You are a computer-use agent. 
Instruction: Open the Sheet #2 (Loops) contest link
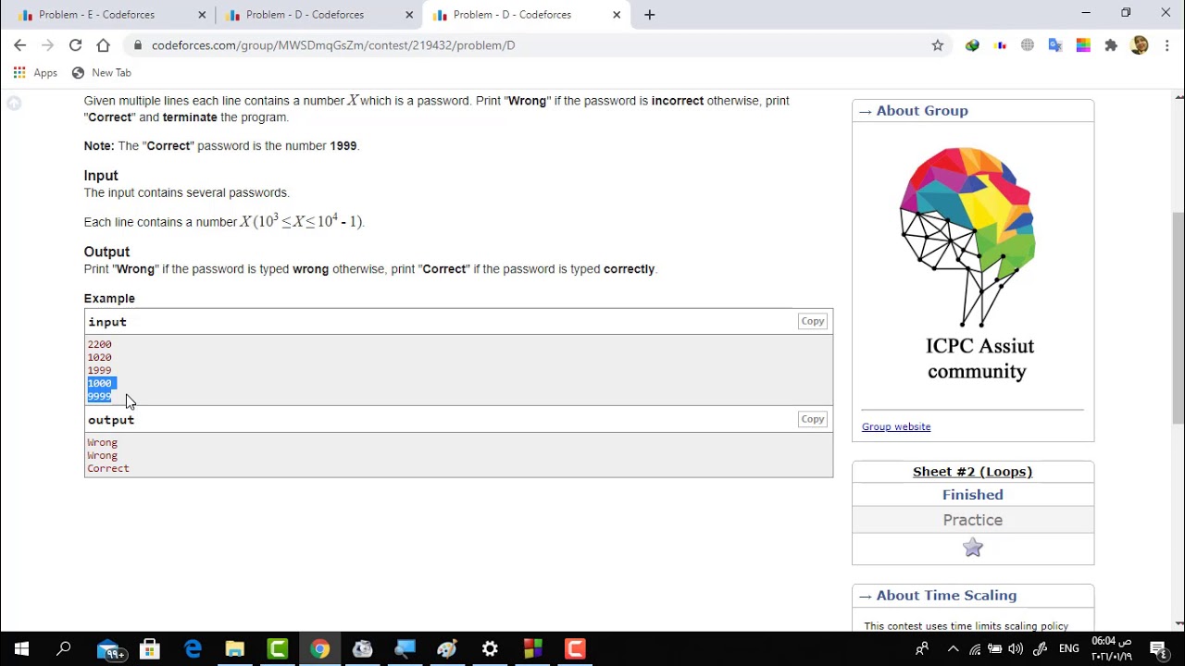[972, 472]
